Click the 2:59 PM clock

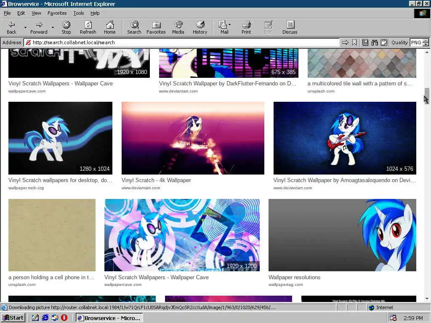tap(413, 318)
